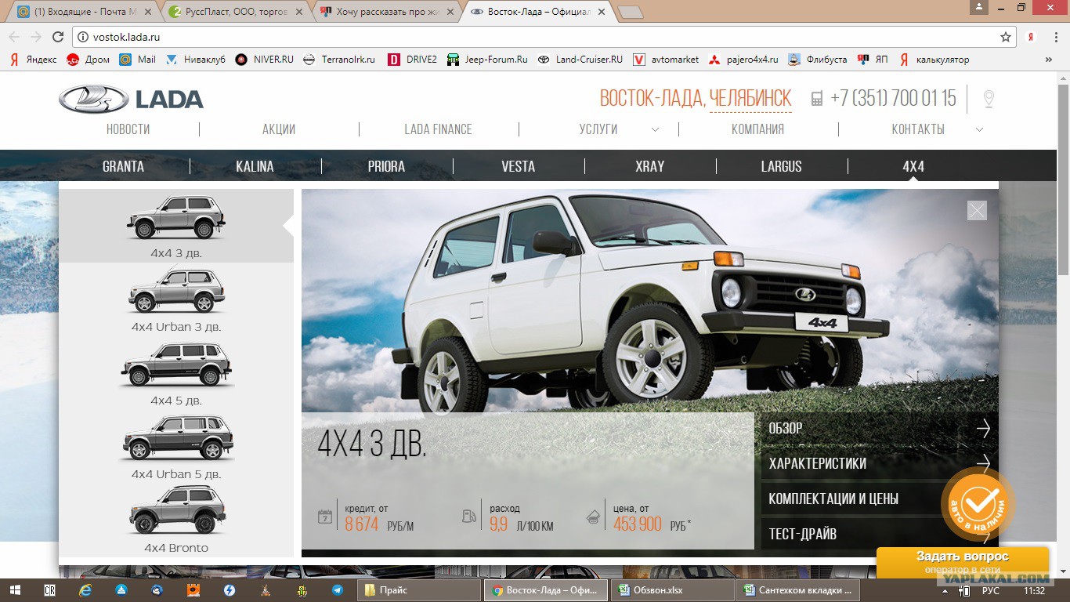Open the калькулятор bookmark
The height and width of the screenshot is (602, 1070).
934,60
